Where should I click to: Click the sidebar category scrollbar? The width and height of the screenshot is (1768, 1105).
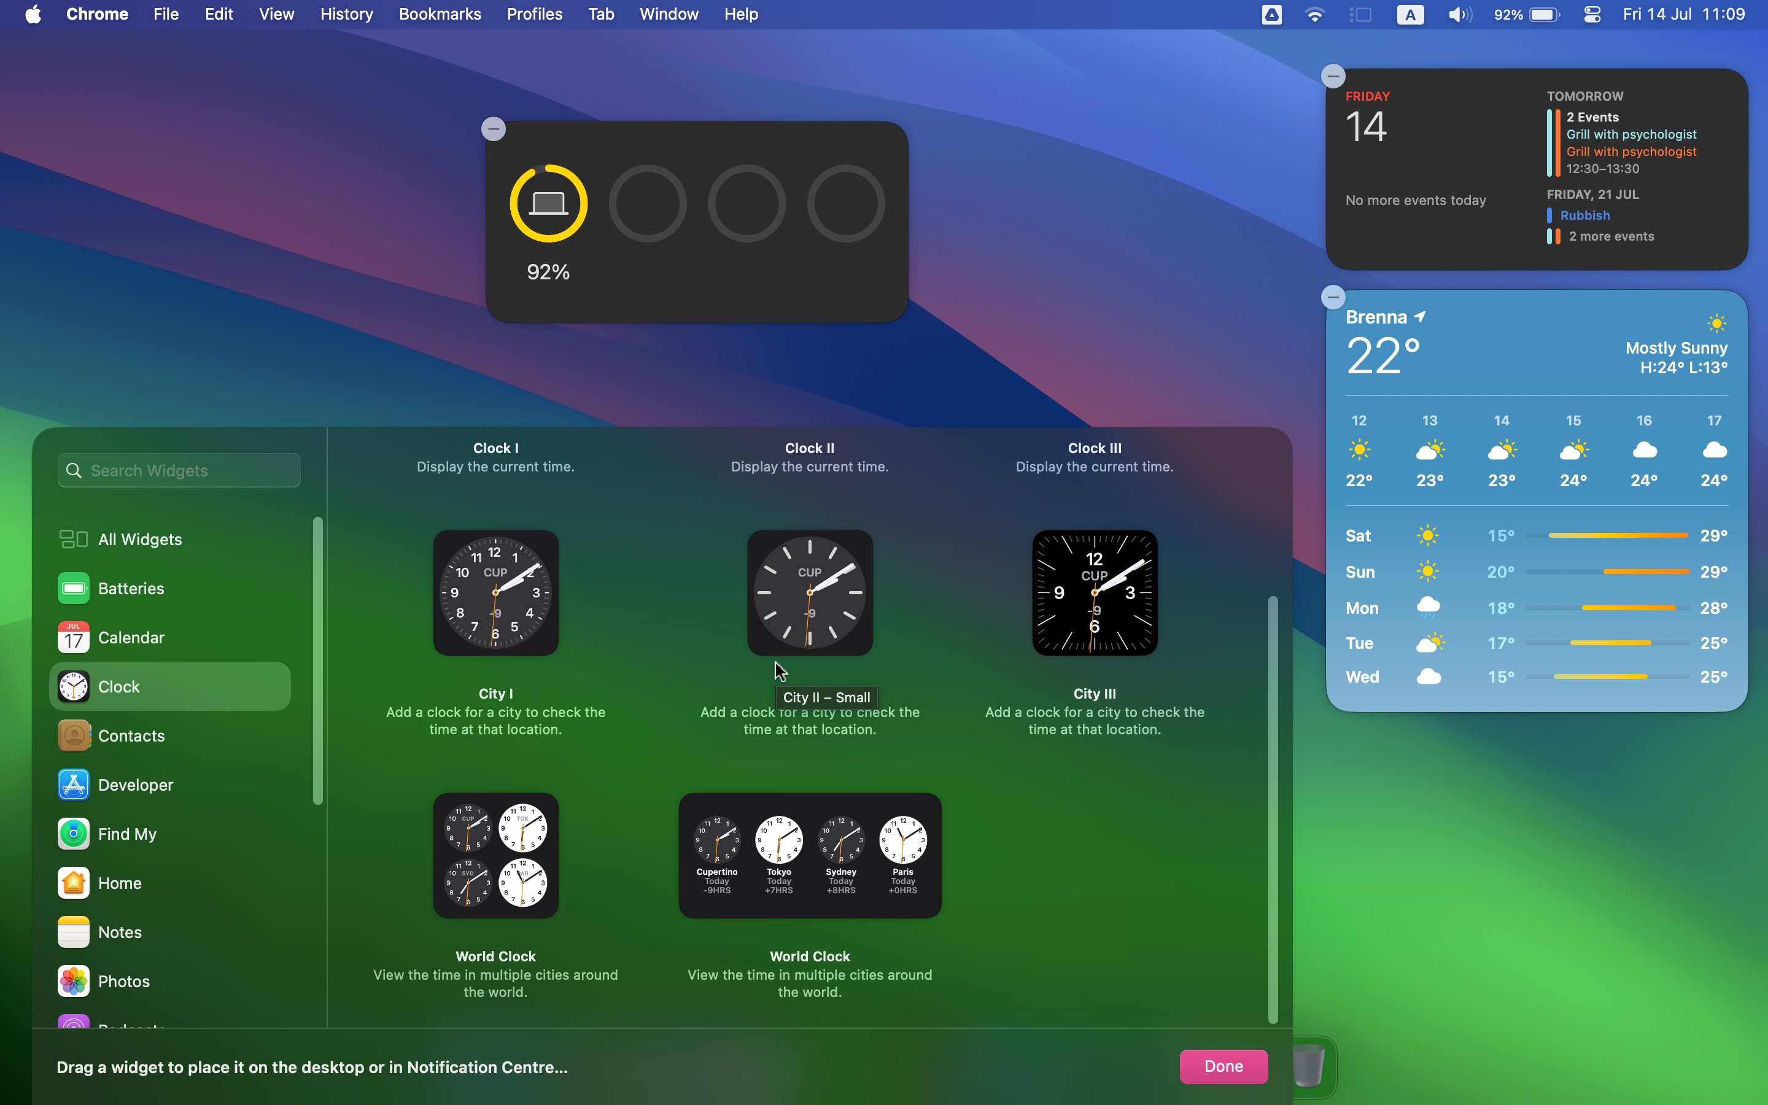click(x=318, y=661)
